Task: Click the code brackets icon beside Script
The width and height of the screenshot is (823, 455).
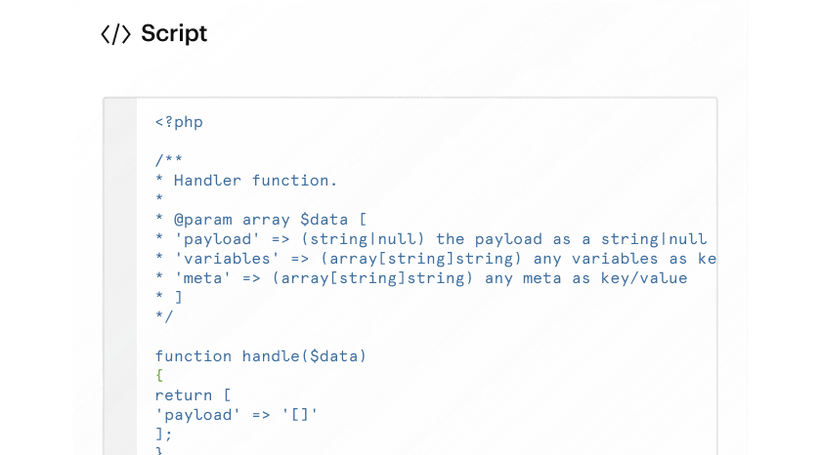Action: click(115, 34)
